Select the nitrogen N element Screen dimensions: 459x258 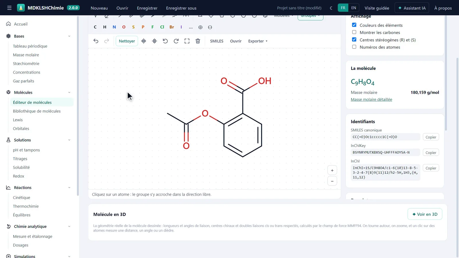click(x=114, y=27)
